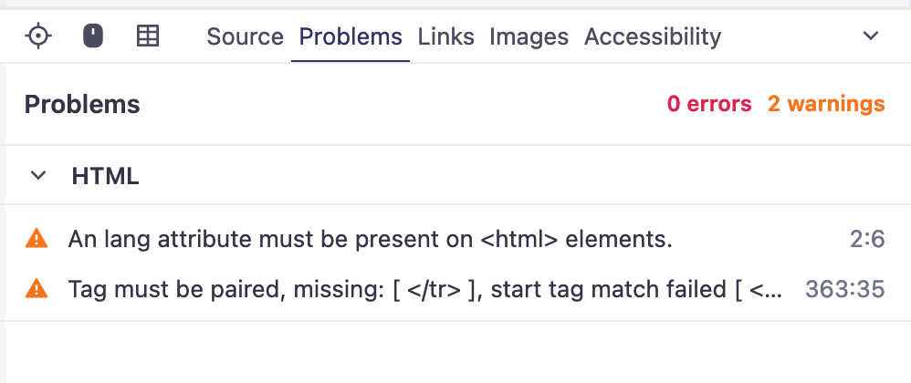Filter by the 2 warnings counter
This screenshot has height=383, width=911.
(825, 104)
